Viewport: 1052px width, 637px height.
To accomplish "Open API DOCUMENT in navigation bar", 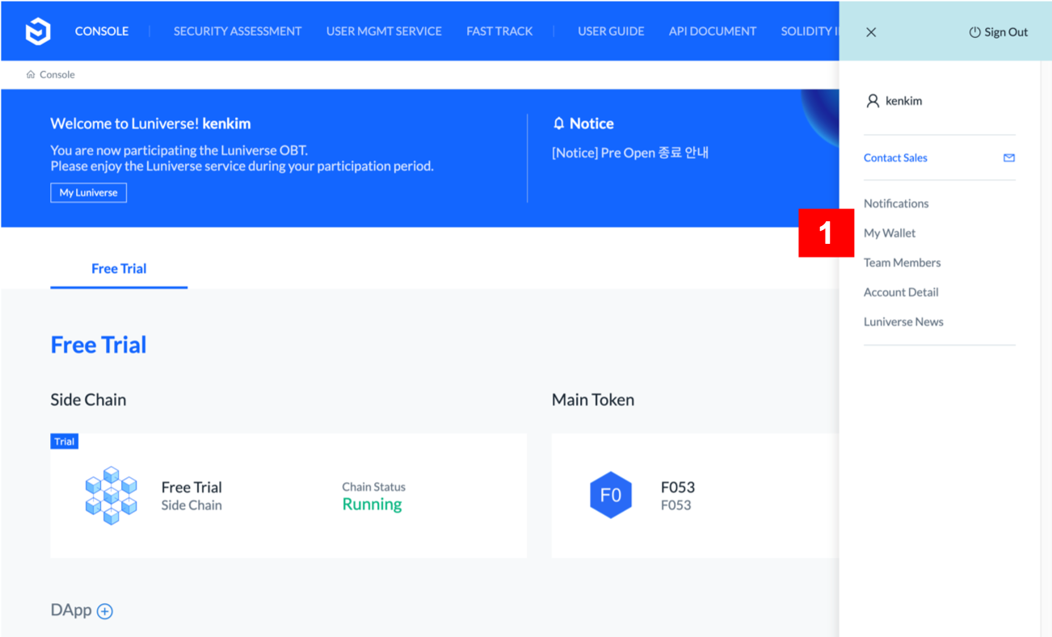I will (x=713, y=31).
